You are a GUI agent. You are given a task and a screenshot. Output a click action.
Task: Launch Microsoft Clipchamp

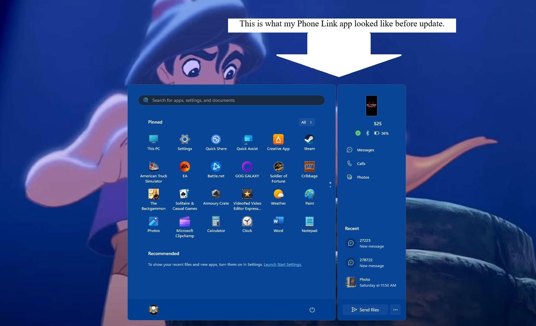click(185, 227)
